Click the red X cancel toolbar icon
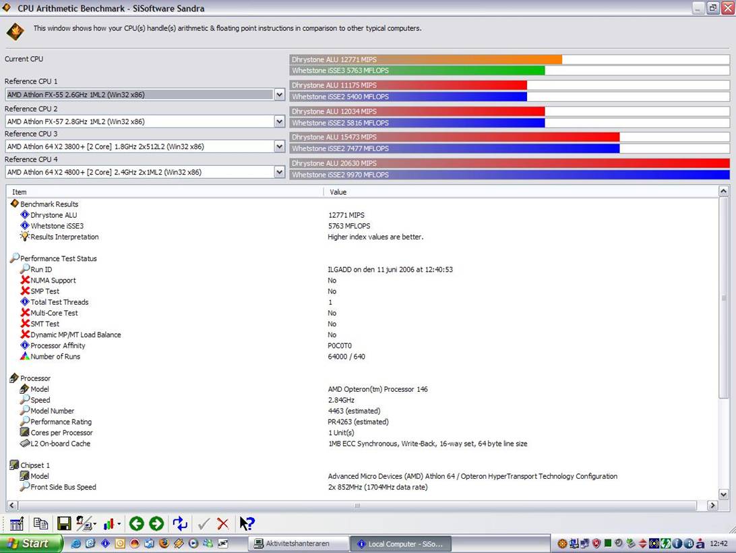 [223, 523]
